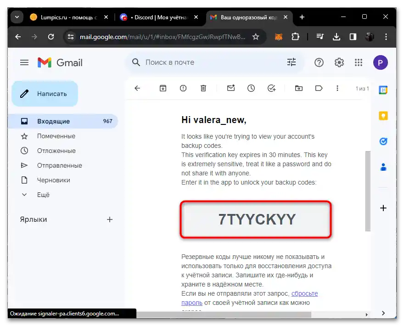Image resolution: width=404 pixels, height=326 pixels.
Task: Open the Google account avatar P
Action: (381, 62)
